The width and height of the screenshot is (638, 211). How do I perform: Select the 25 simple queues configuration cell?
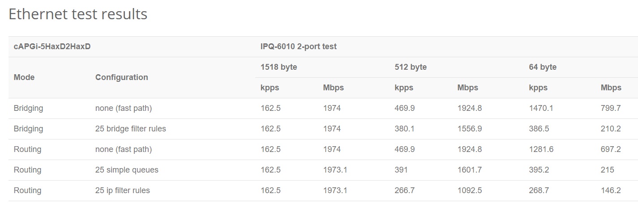pyautogui.click(x=127, y=170)
